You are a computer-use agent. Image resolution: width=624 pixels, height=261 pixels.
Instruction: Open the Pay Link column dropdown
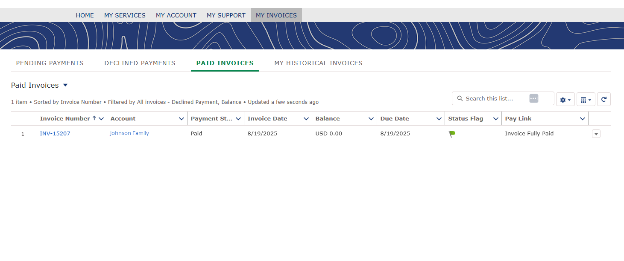pos(582,118)
